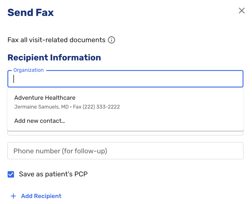Viewport: 252px width, 204px height.
Task: Click the Recipient Information heading
Action: pyautogui.click(x=54, y=58)
